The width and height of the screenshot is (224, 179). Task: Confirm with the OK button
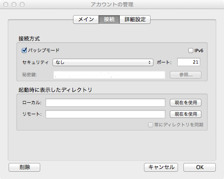pyautogui.click(x=199, y=167)
